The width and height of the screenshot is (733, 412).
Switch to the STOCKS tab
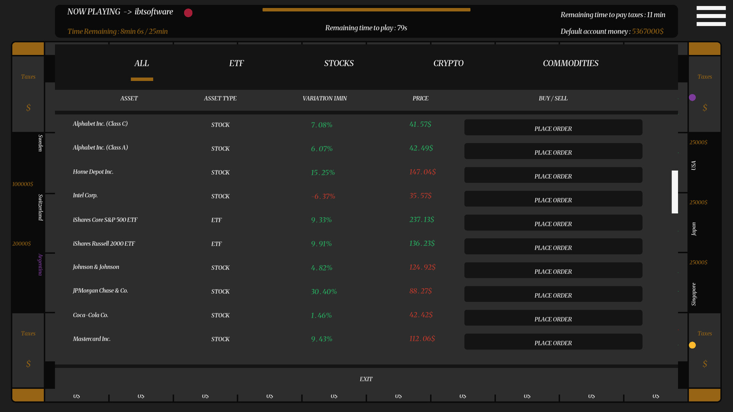[339, 63]
